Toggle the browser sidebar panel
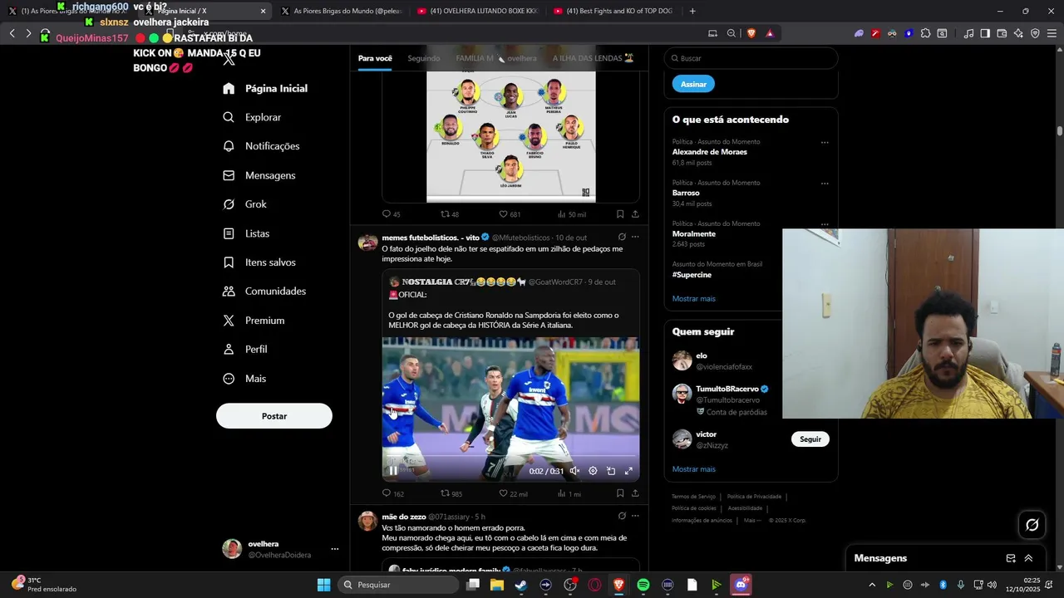The height and width of the screenshot is (598, 1064). [x=985, y=33]
